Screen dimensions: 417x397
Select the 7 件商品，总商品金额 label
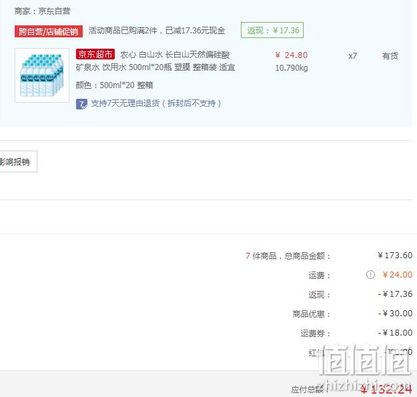(288, 256)
